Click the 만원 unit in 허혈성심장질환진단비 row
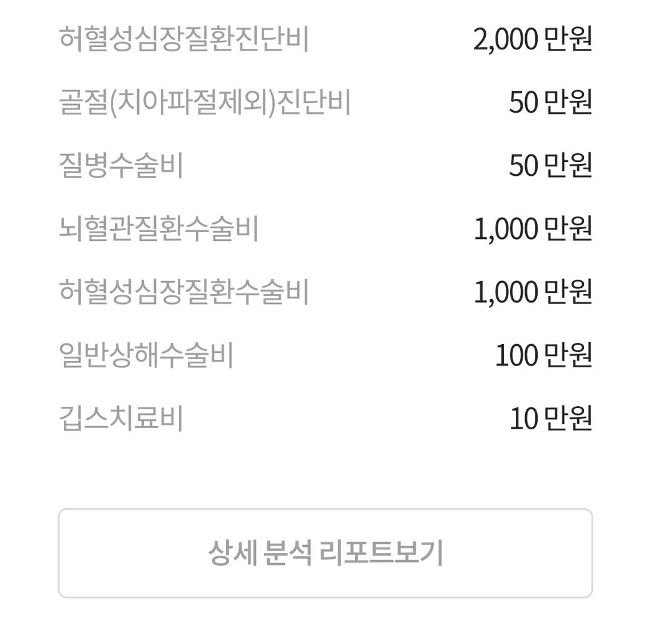Screen dimensions: 651x637 pos(568,40)
